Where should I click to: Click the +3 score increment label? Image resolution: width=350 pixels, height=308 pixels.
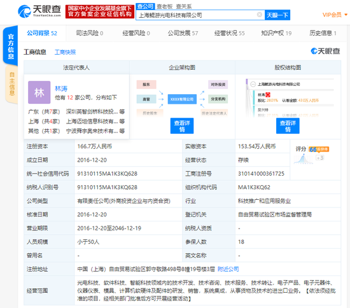pos(320,158)
